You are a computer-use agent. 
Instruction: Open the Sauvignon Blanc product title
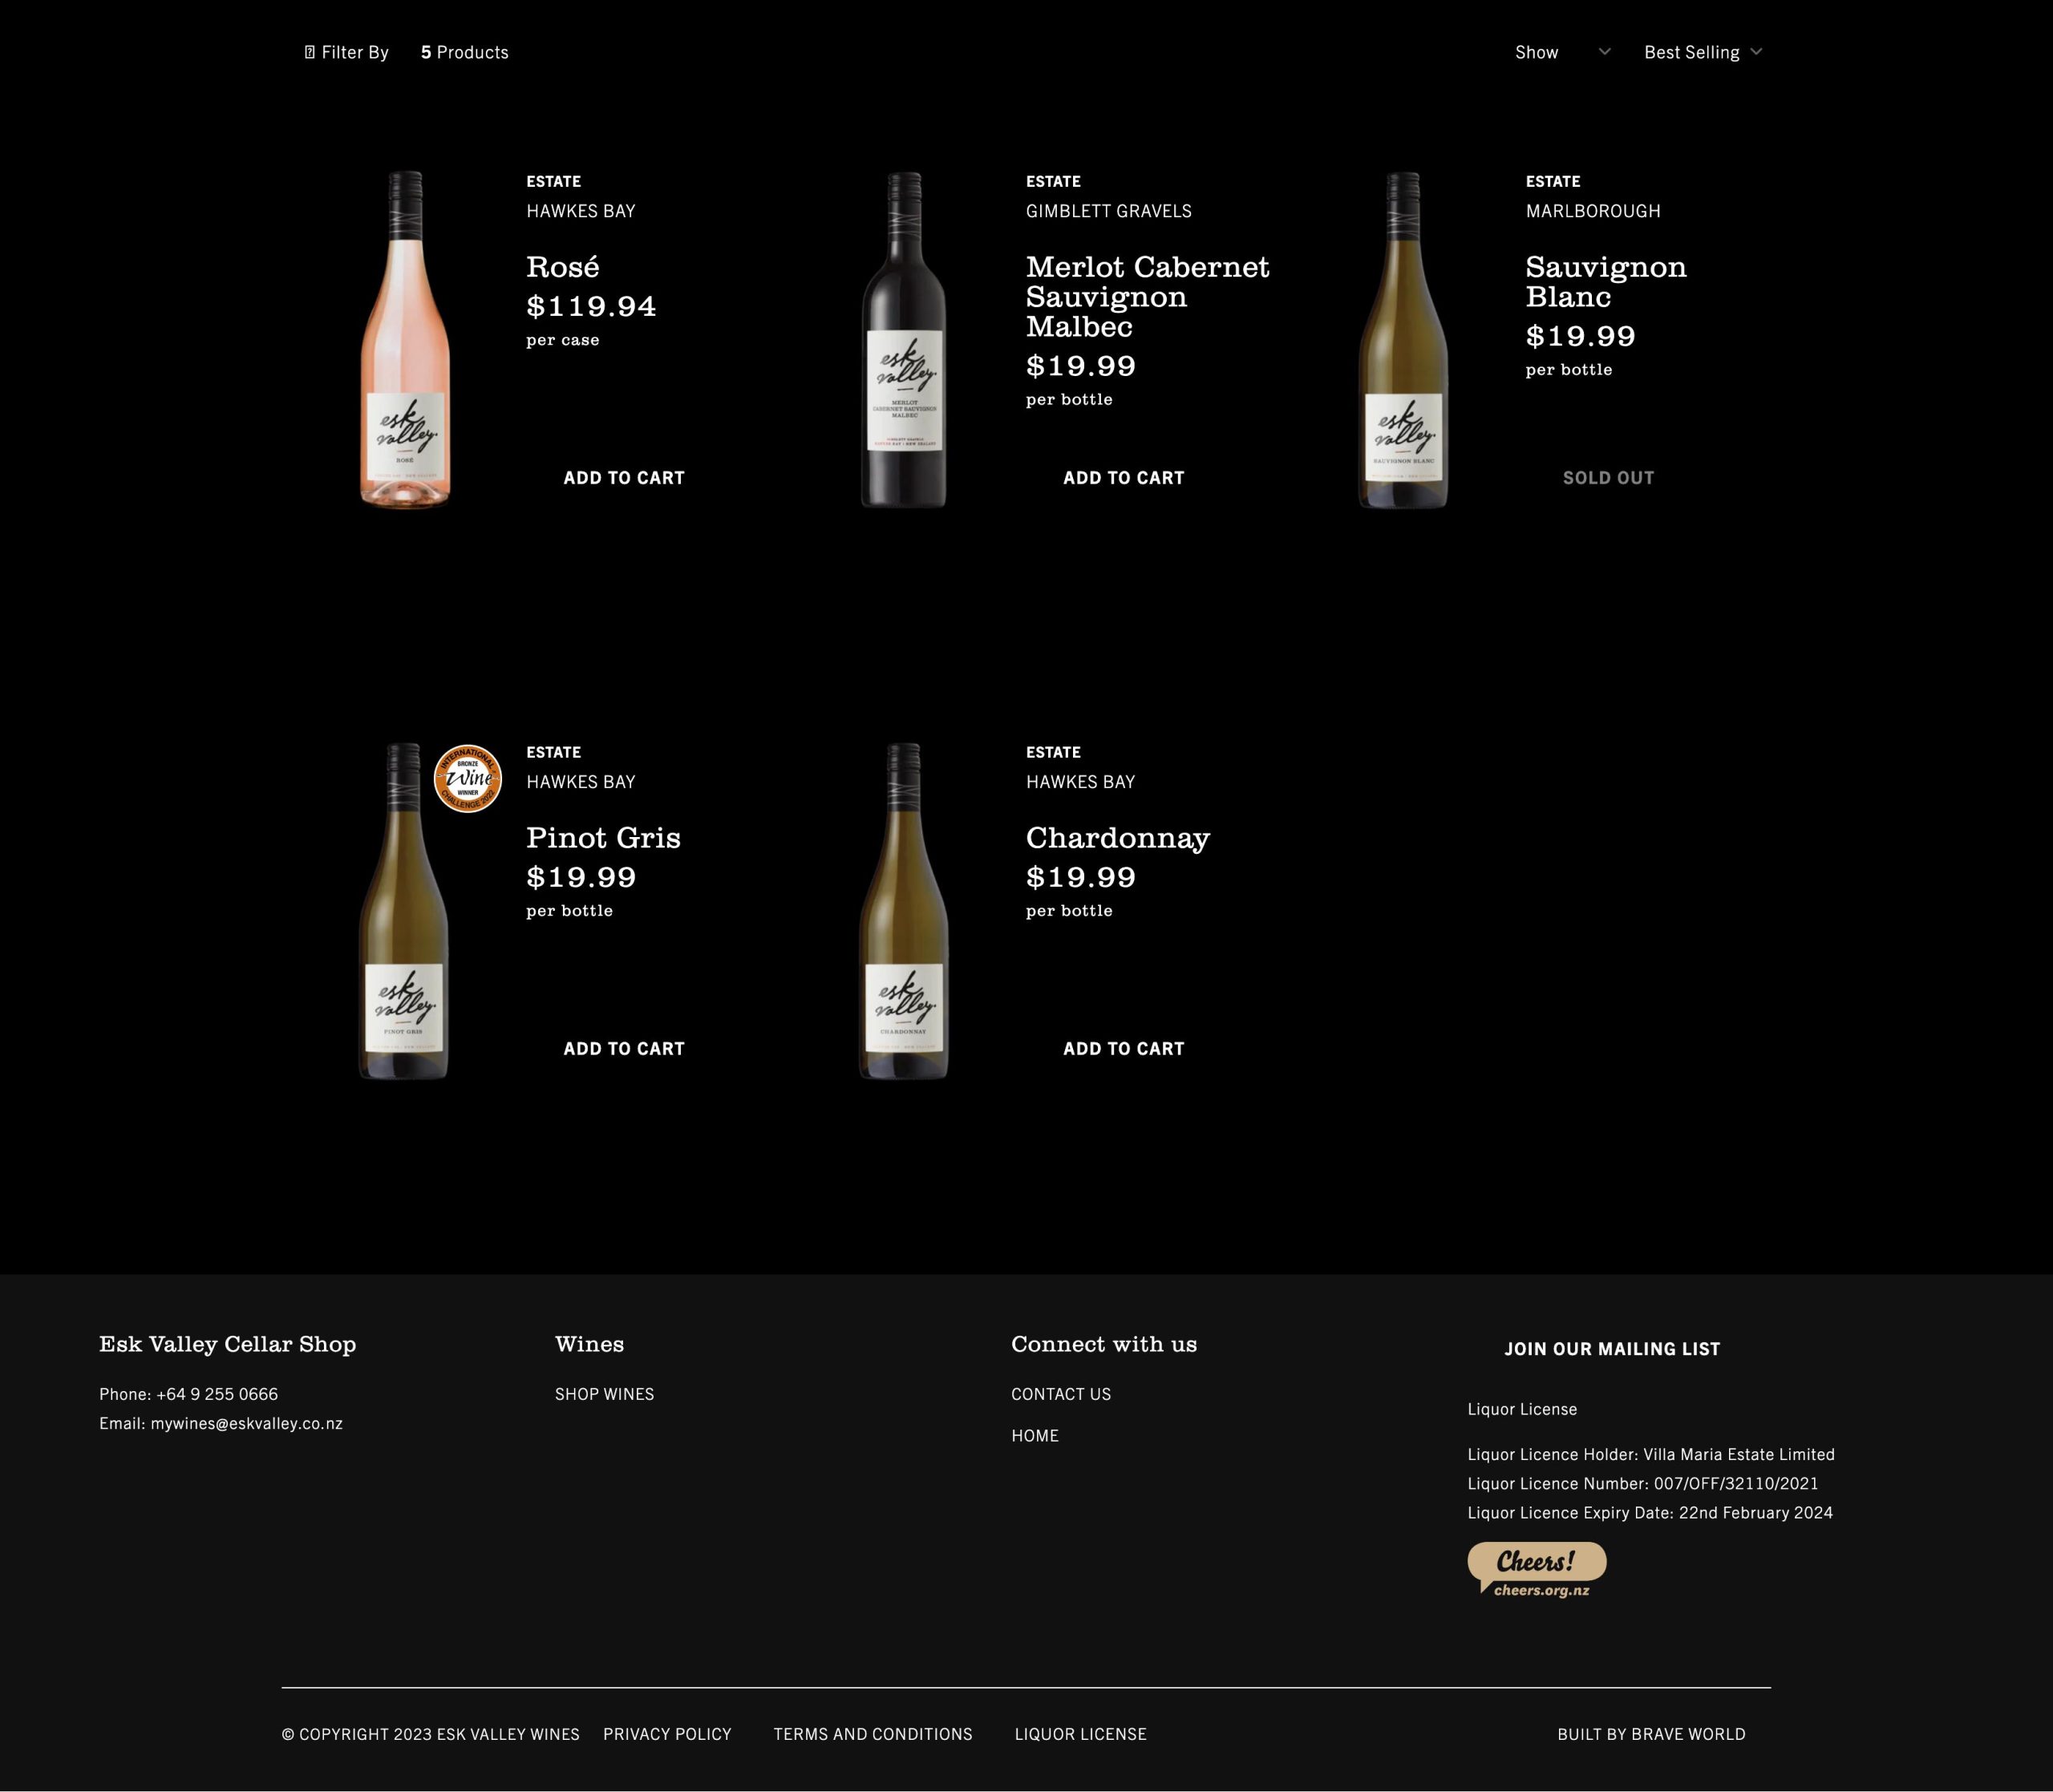point(1606,282)
